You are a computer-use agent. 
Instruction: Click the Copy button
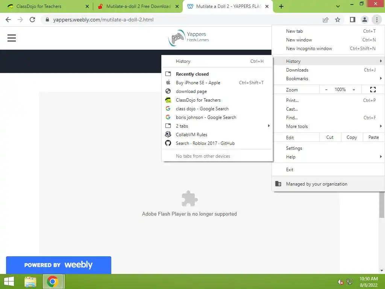(x=352, y=137)
